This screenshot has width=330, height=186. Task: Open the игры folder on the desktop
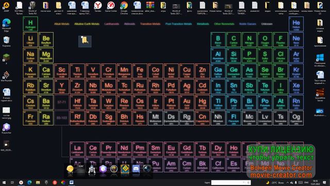[x=163, y=7]
